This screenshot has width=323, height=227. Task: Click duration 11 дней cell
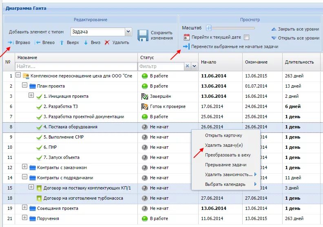click(x=293, y=178)
